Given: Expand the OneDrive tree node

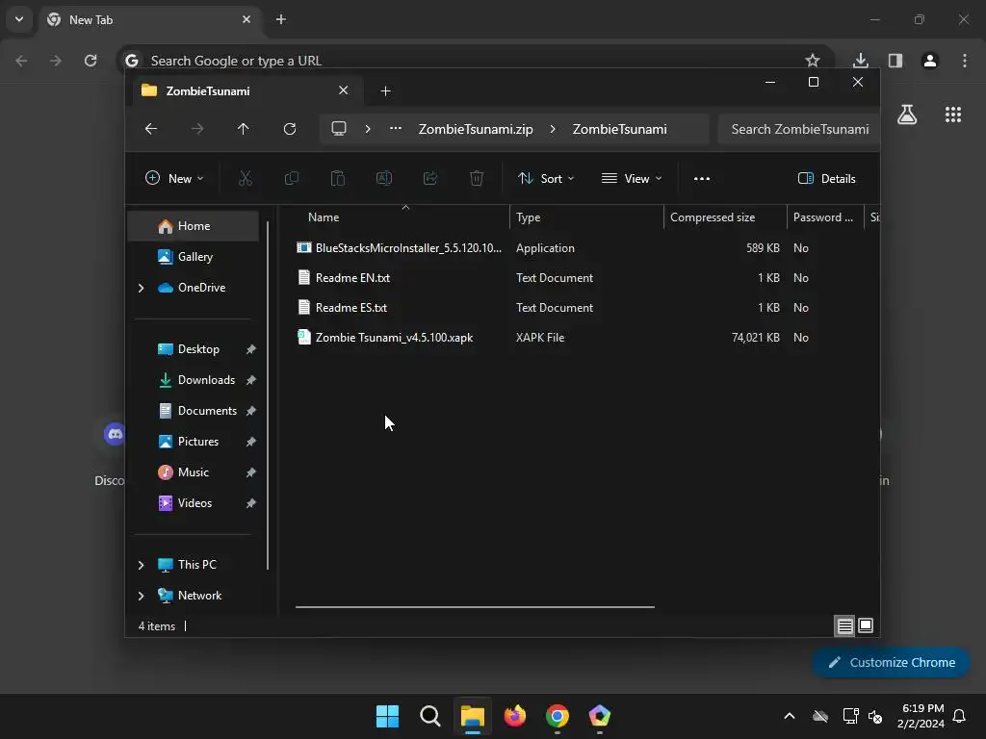Looking at the screenshot, I should tap(141, 288).
